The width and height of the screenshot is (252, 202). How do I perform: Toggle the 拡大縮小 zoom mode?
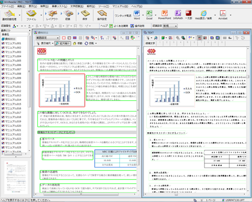[x=63, y=43]
